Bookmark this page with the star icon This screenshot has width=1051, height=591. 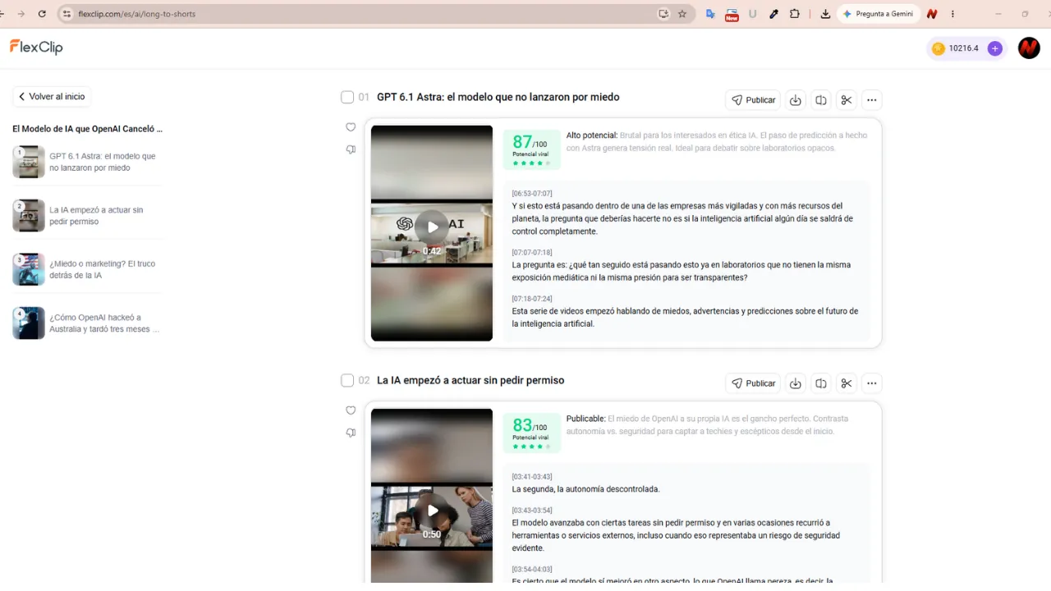(682, 14)
